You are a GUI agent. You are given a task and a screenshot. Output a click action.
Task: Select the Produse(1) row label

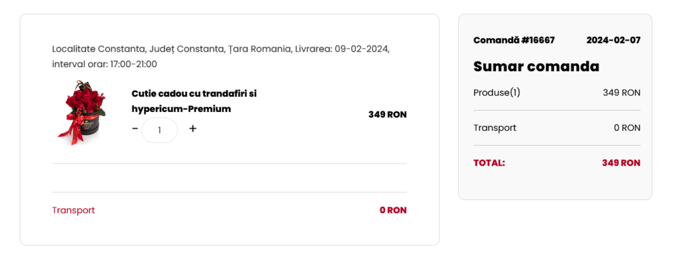[497, 93]
